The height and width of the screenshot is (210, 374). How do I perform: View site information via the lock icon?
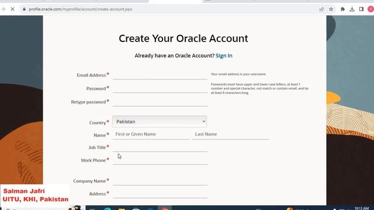(24, 9)
